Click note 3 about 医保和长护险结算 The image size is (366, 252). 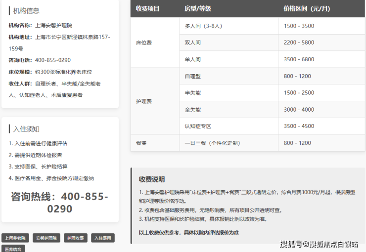[x=203, y=219]
